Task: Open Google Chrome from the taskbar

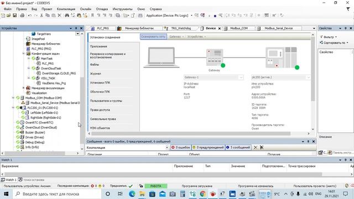Action: [203, 194]
